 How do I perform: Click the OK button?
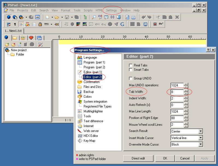point(165,158)
